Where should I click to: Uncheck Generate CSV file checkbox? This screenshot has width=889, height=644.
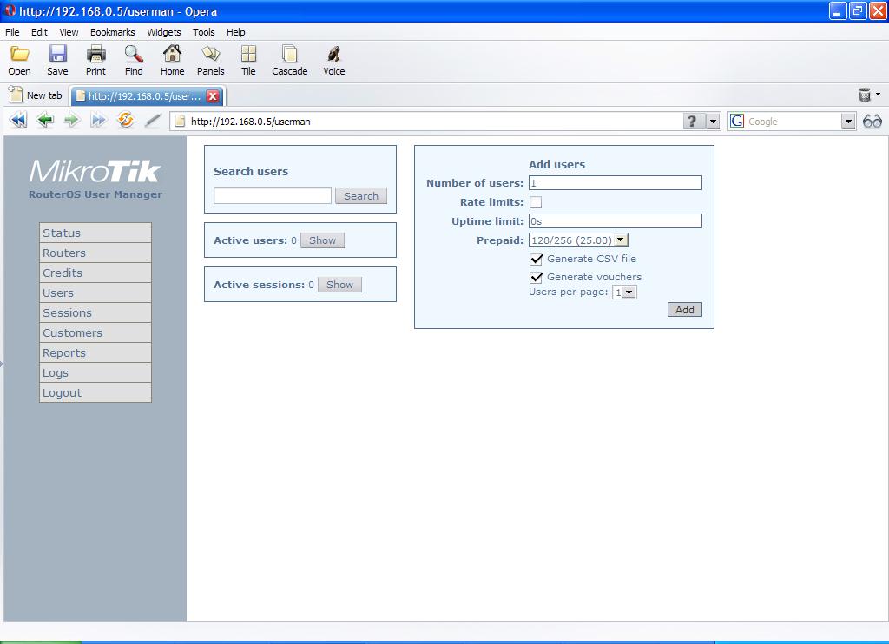(x=536, y=259)
